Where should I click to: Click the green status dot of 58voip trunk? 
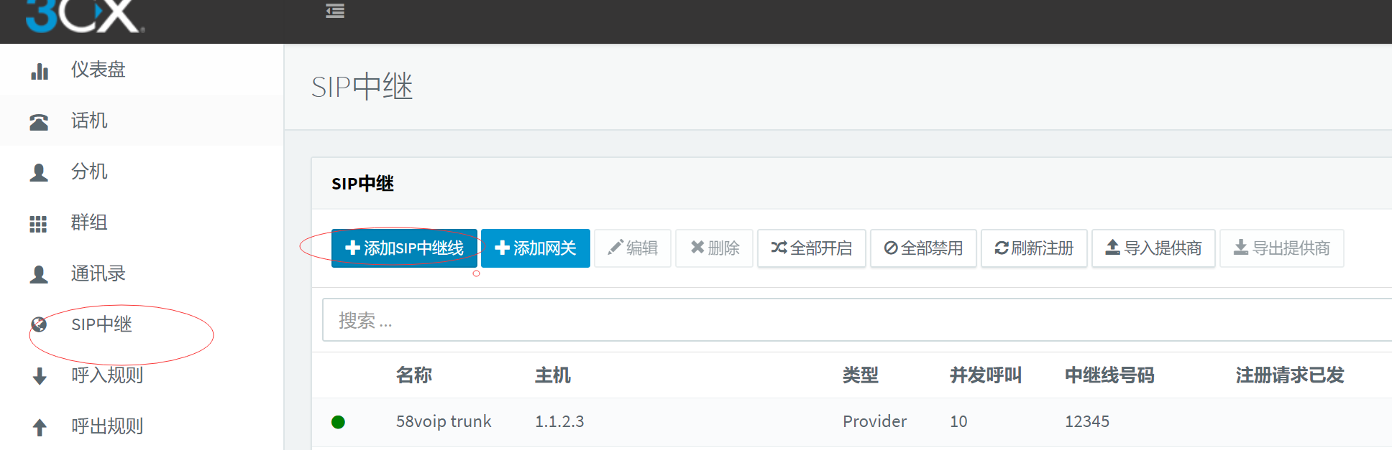pos(338,422)
